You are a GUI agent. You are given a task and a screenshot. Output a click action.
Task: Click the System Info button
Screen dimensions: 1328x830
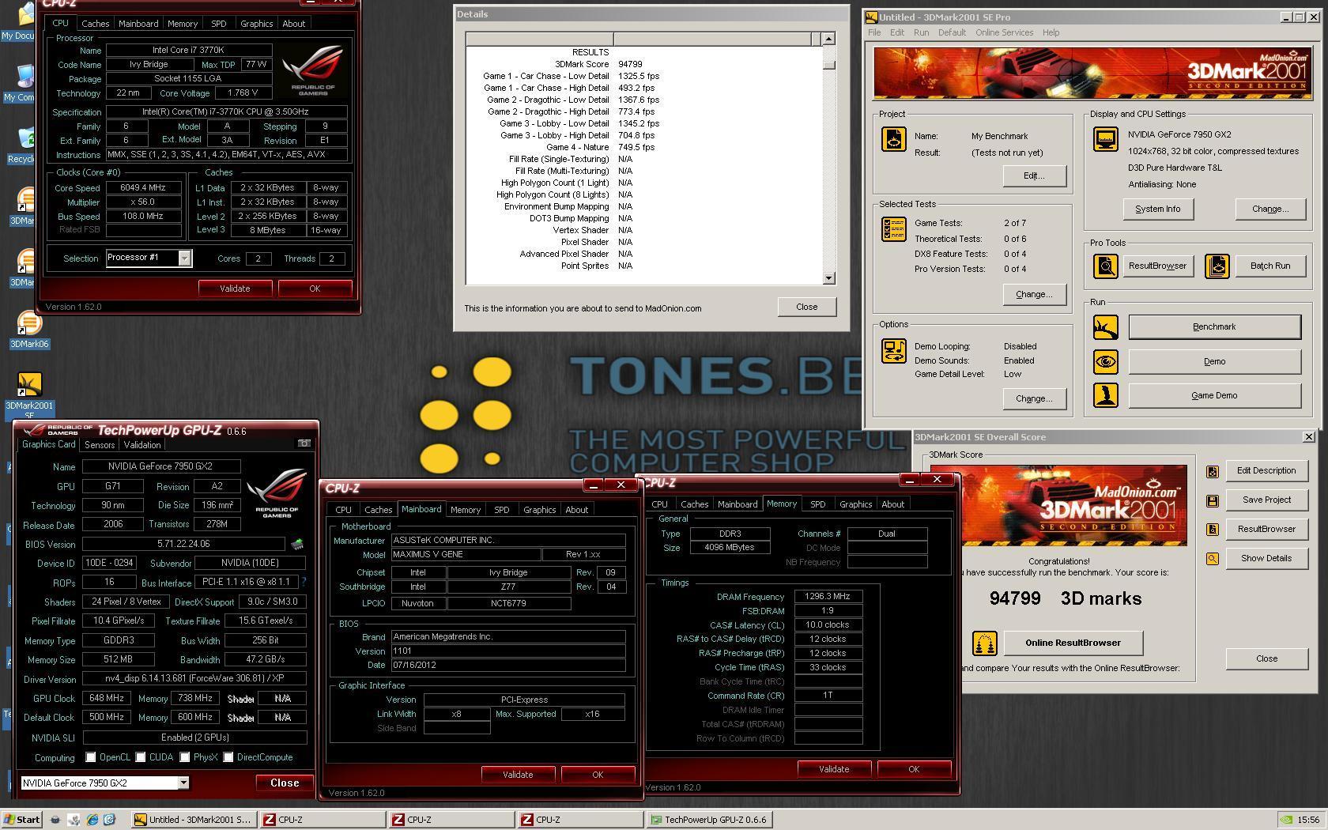coord(1157,209)
